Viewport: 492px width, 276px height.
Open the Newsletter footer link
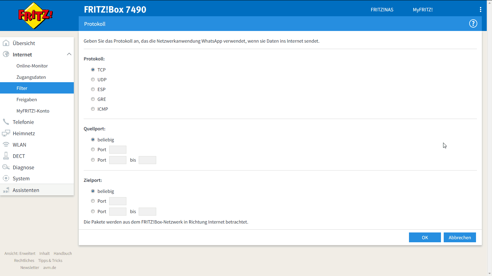click(30, 267)
